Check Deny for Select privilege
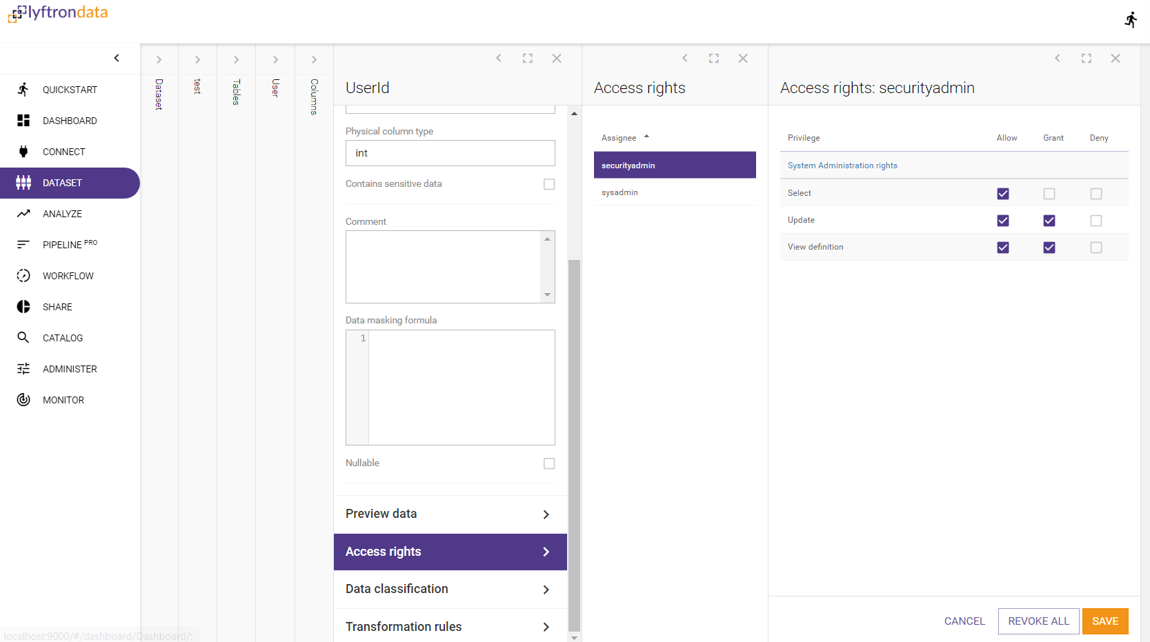Image resolution: width=1150 pixels, height=642 pixels. click(x=1096, y=194)
